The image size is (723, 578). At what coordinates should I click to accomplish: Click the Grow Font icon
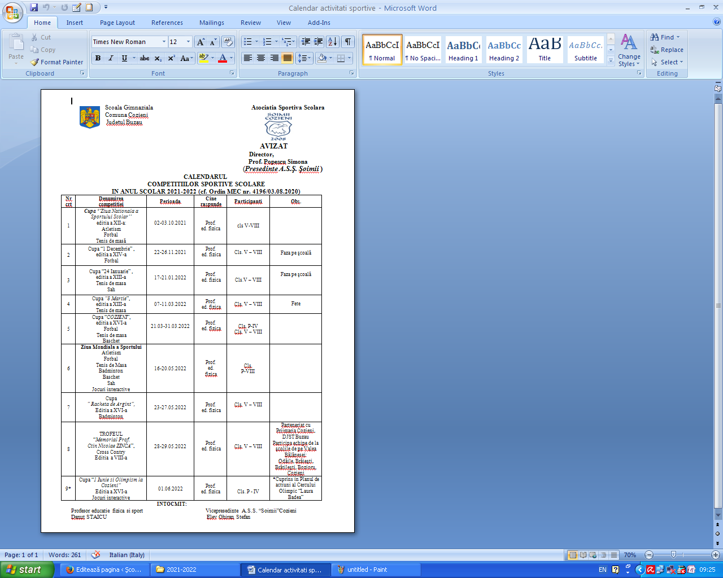click(201, 42)
